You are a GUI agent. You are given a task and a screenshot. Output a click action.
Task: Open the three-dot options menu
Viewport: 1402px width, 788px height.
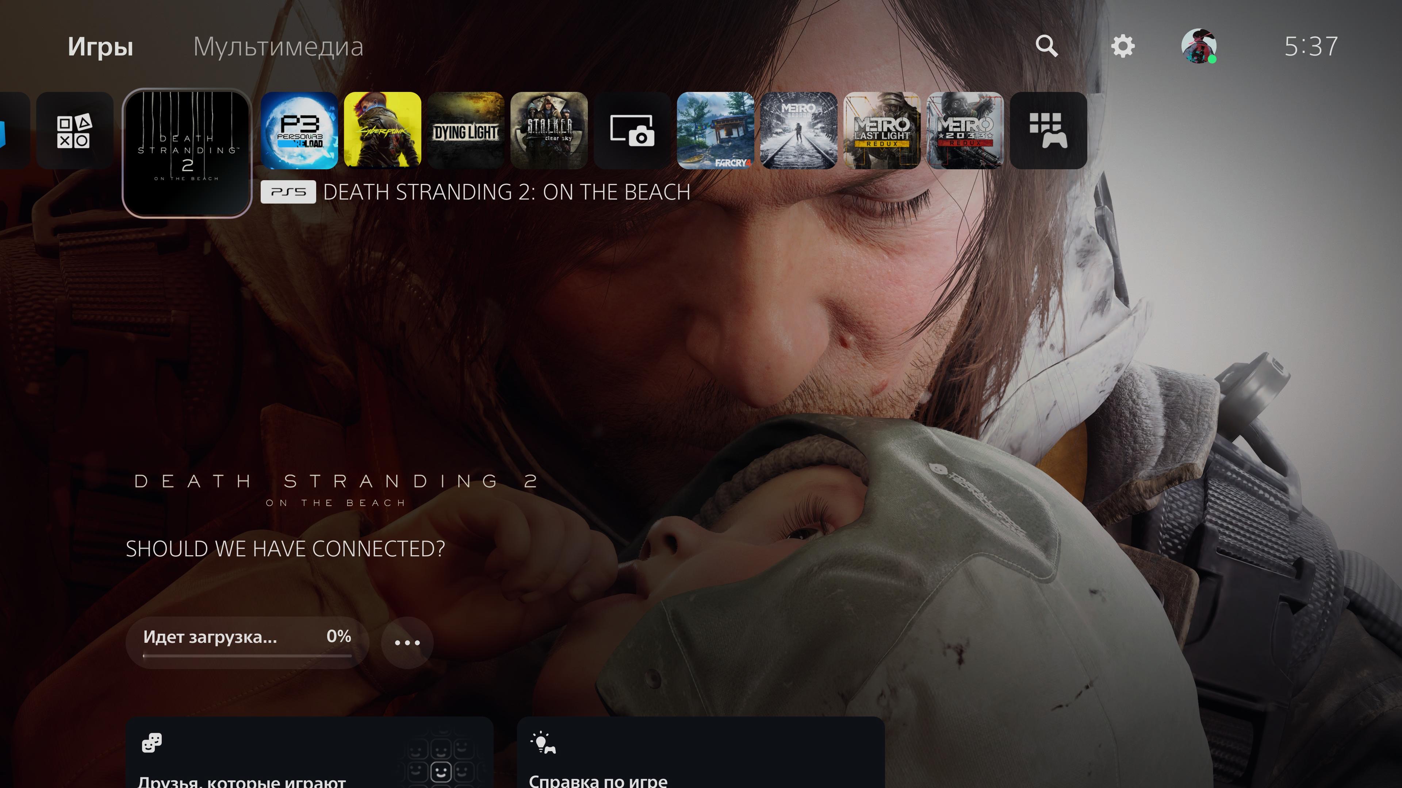[407, 643]
